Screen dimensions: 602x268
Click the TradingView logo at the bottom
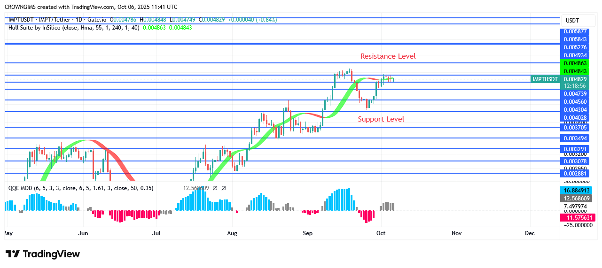coord(43,254)
